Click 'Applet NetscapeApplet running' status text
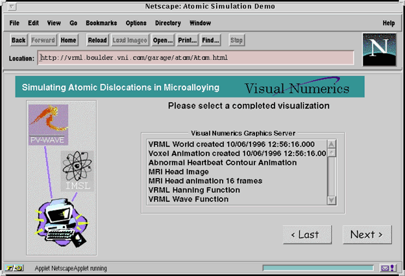The image size is (405, 276). [71, 268]
